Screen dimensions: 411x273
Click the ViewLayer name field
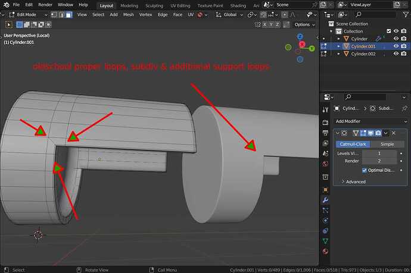370,5
